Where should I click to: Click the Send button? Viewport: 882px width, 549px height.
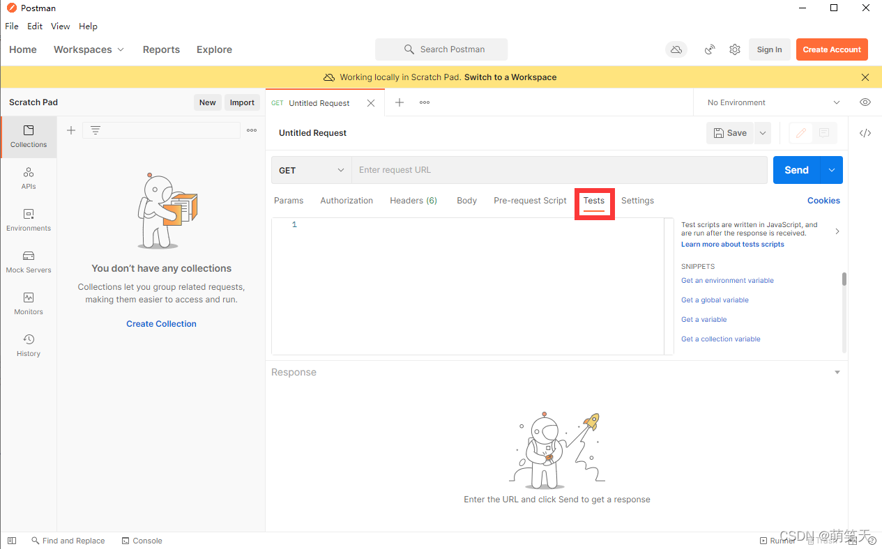tap(797, 170)
